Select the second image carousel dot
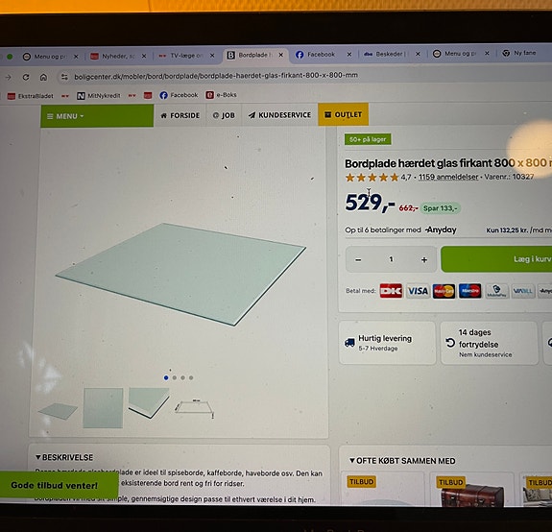 click(175, 377)
